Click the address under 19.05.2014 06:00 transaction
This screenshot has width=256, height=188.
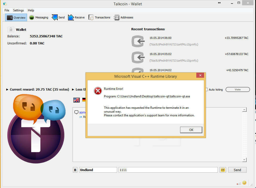(x=174, y=44)
